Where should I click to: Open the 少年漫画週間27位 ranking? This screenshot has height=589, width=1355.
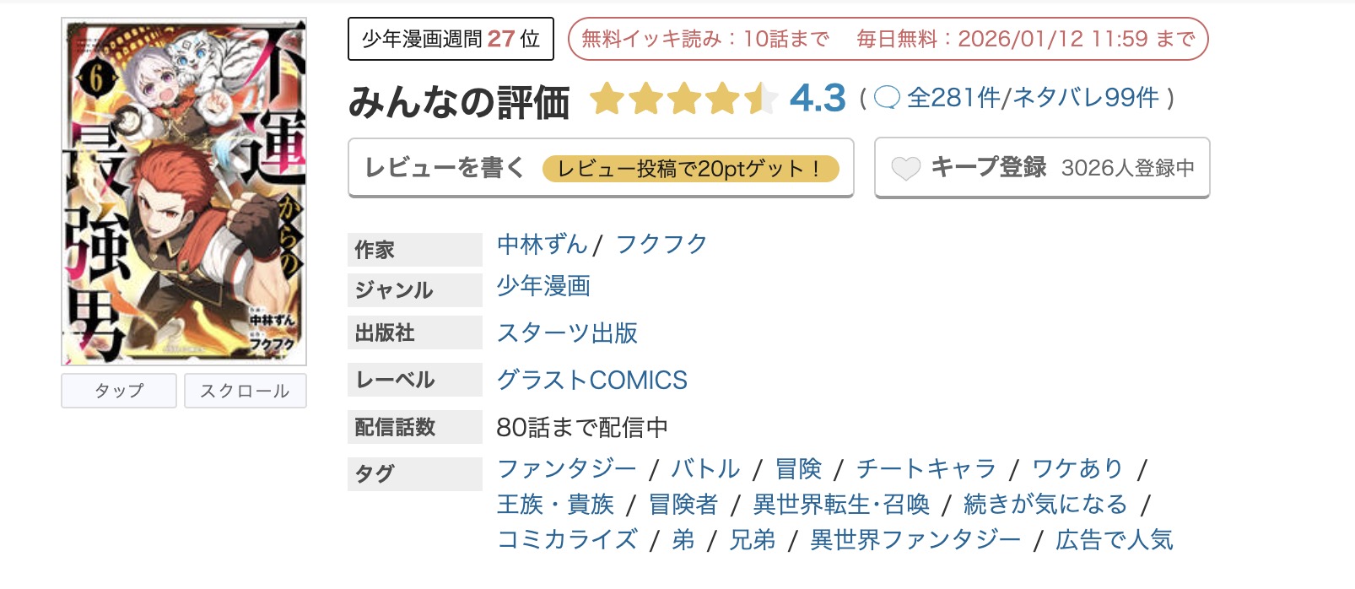[x=450, y=37]
